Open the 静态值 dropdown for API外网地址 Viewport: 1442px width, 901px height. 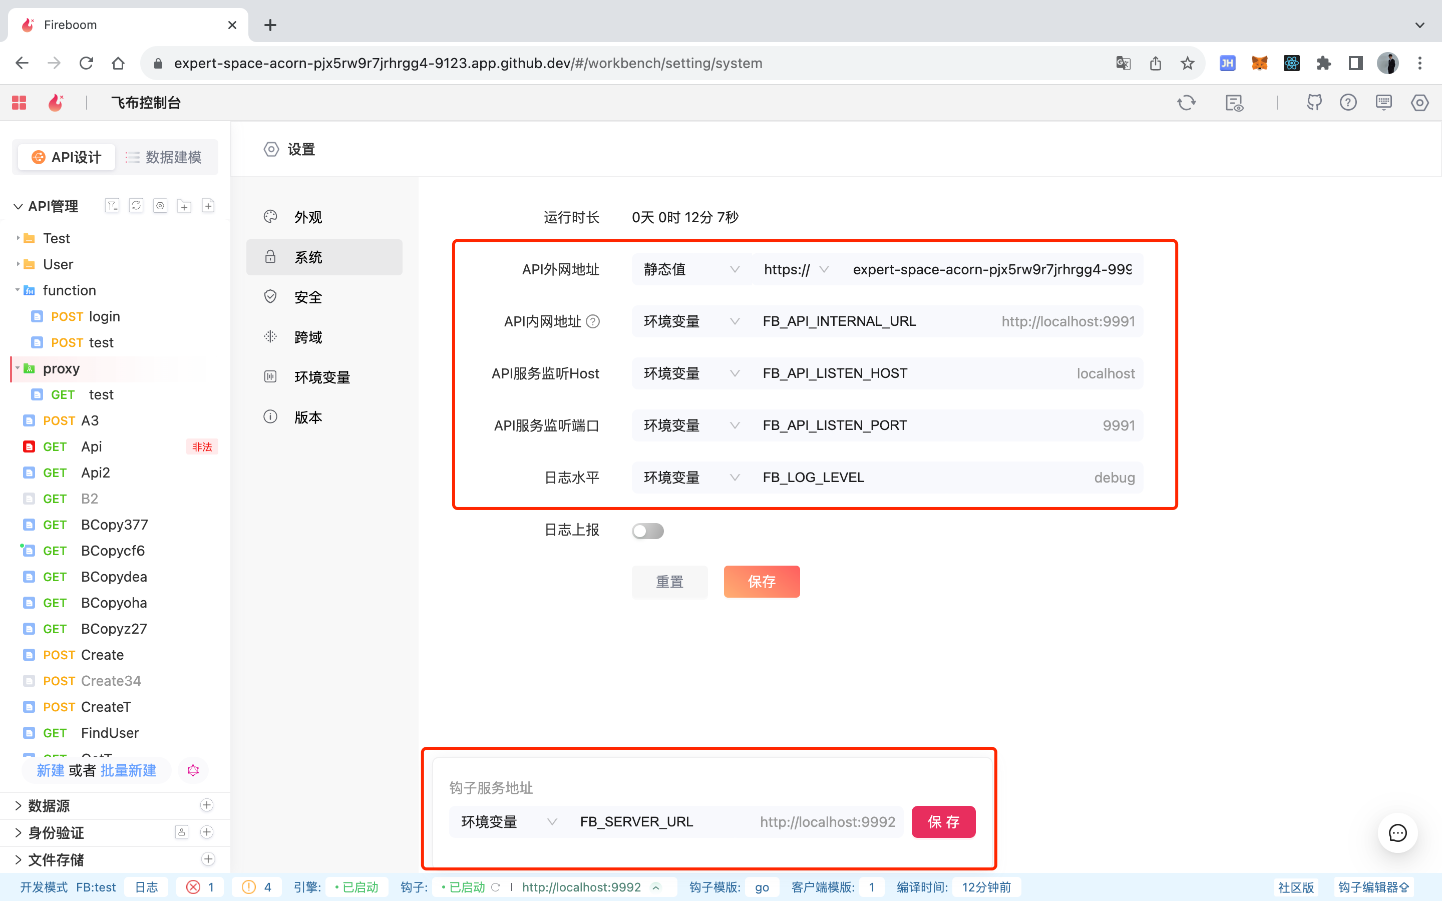click(x=691, y=269)
